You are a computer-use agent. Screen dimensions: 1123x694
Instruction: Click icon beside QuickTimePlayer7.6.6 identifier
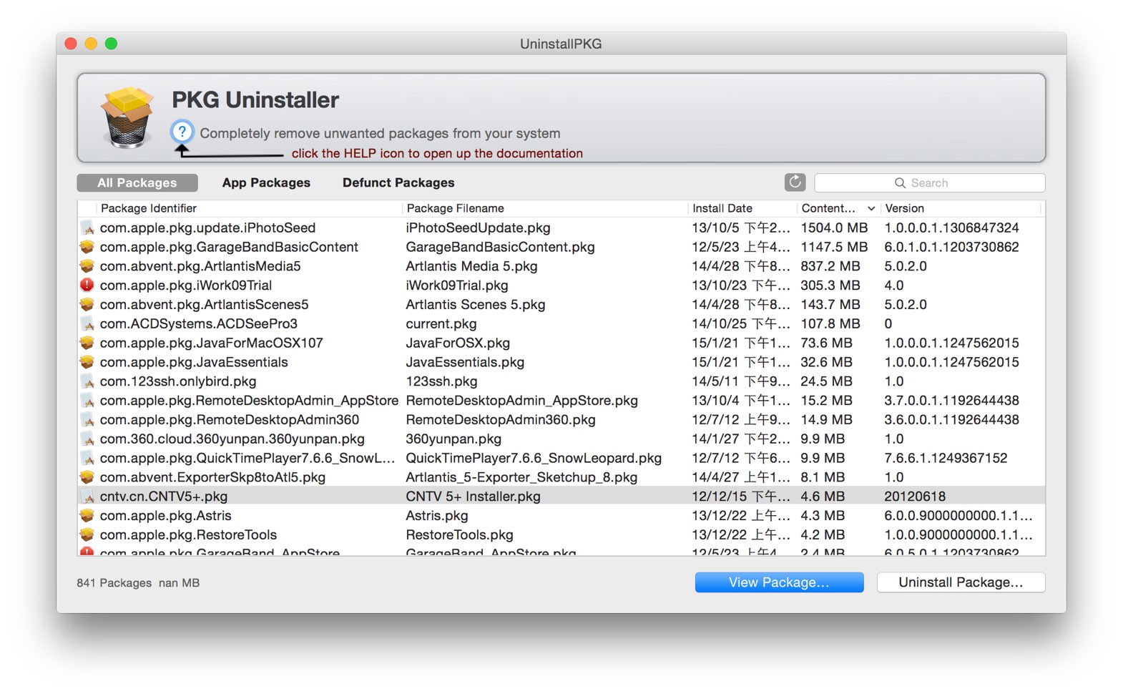point(87,458)
